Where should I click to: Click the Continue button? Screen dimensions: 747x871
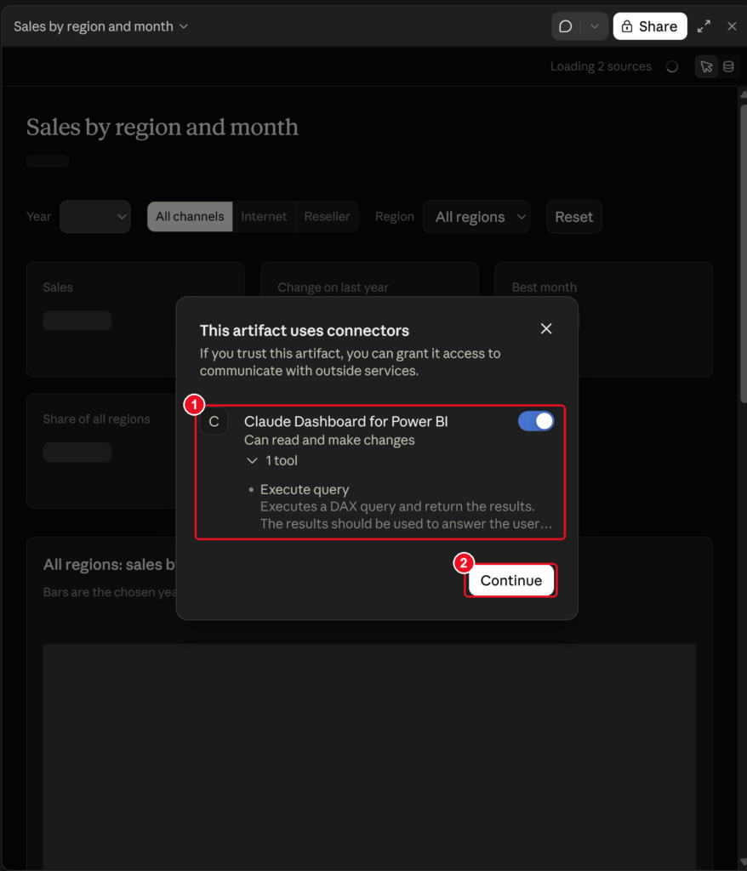pos(510,580)
